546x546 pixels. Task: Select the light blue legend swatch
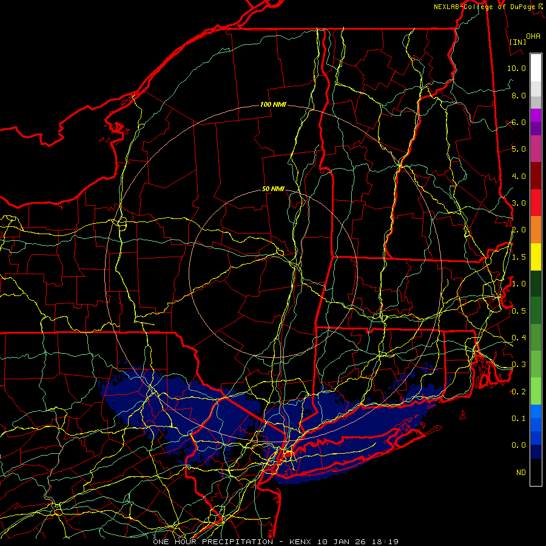tap(536, 411)
